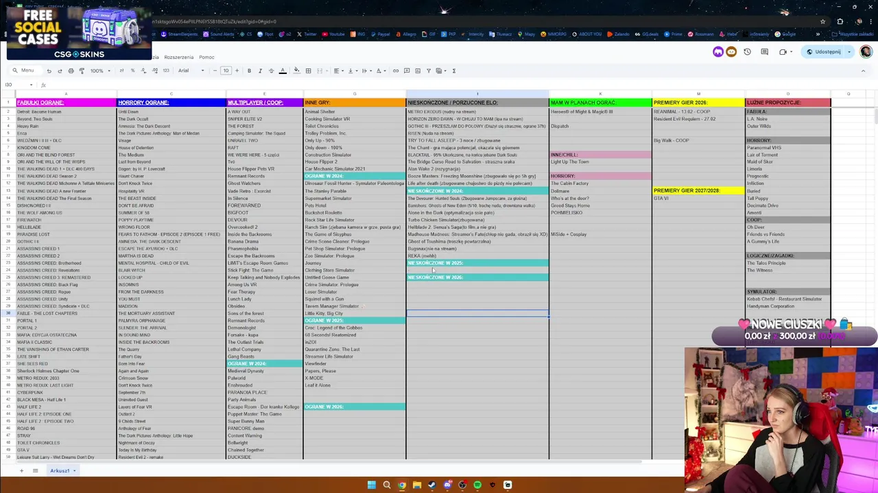This screenshot has height=493, width=878.
Task: Open the fill color bucket picker
Action: pos(296,71)
